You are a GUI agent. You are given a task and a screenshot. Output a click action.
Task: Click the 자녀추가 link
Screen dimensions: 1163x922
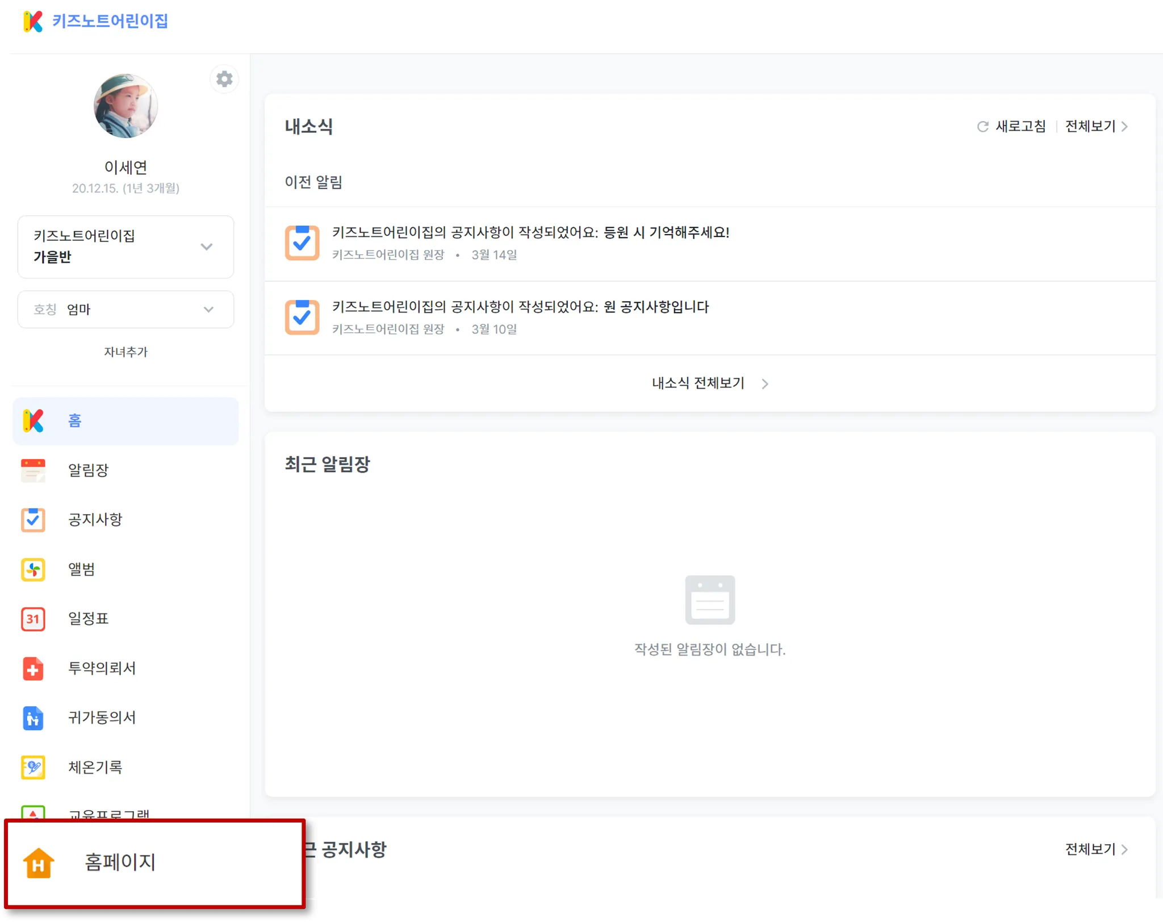tap(125, 352)
